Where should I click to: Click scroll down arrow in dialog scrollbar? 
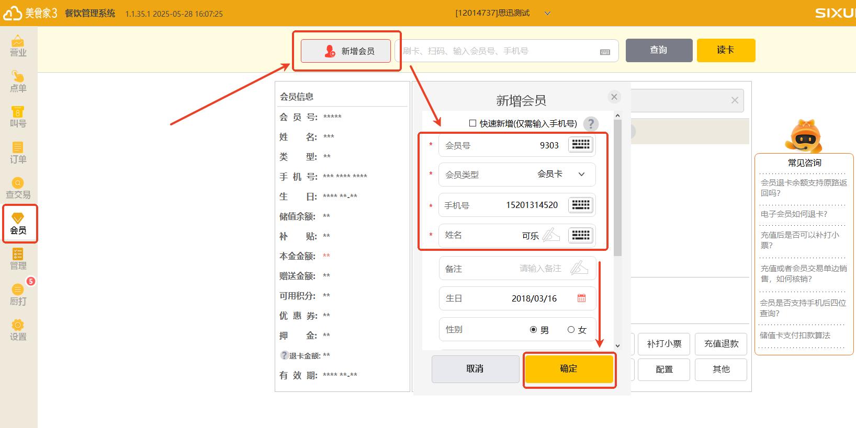coord(617,345)
